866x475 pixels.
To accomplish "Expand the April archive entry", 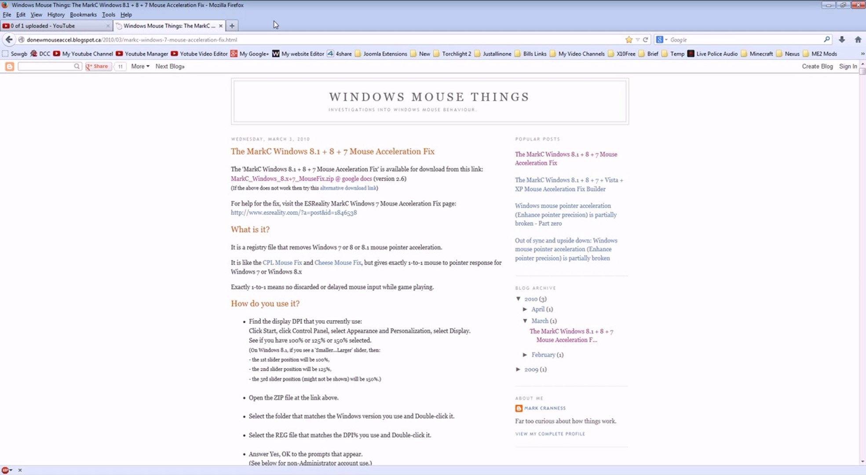I will pos(525,309).
